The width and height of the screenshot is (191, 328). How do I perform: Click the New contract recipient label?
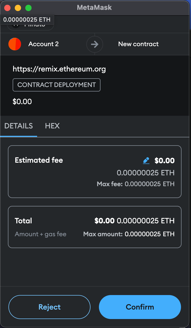pos(138,44)
